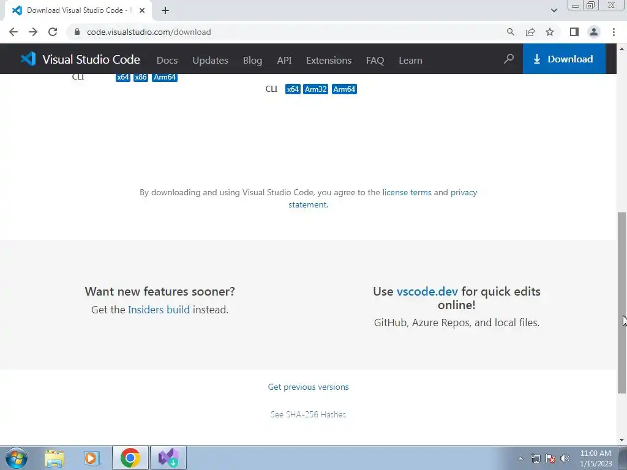Open the API menu item

(284, 61)
